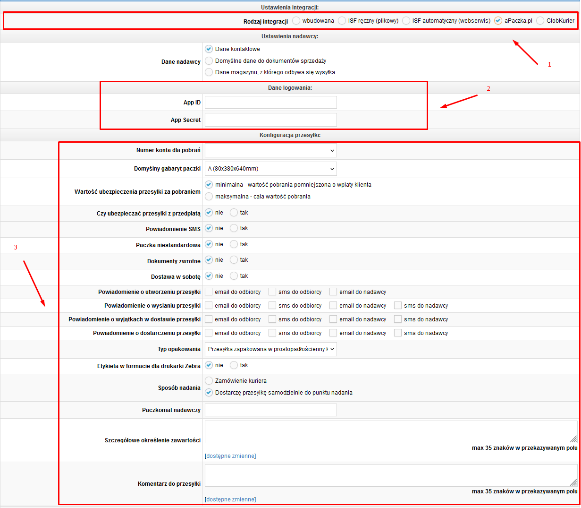This screenshot has height=508, width=581.
Task: Select ISF ręczny (plikowy) integration option
Action: coord(342,21)
